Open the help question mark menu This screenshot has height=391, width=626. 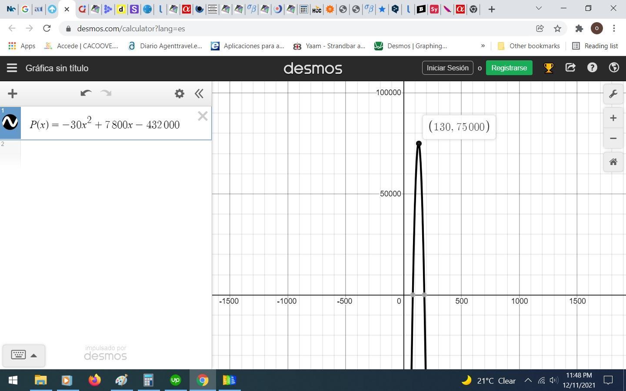click(592, 68)
